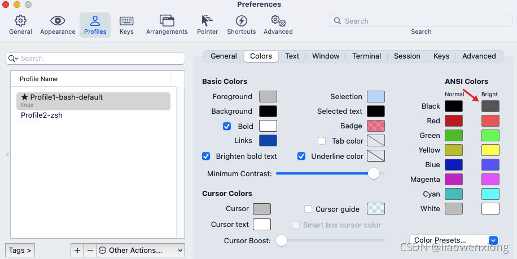Open the General preferences pane

20,25
